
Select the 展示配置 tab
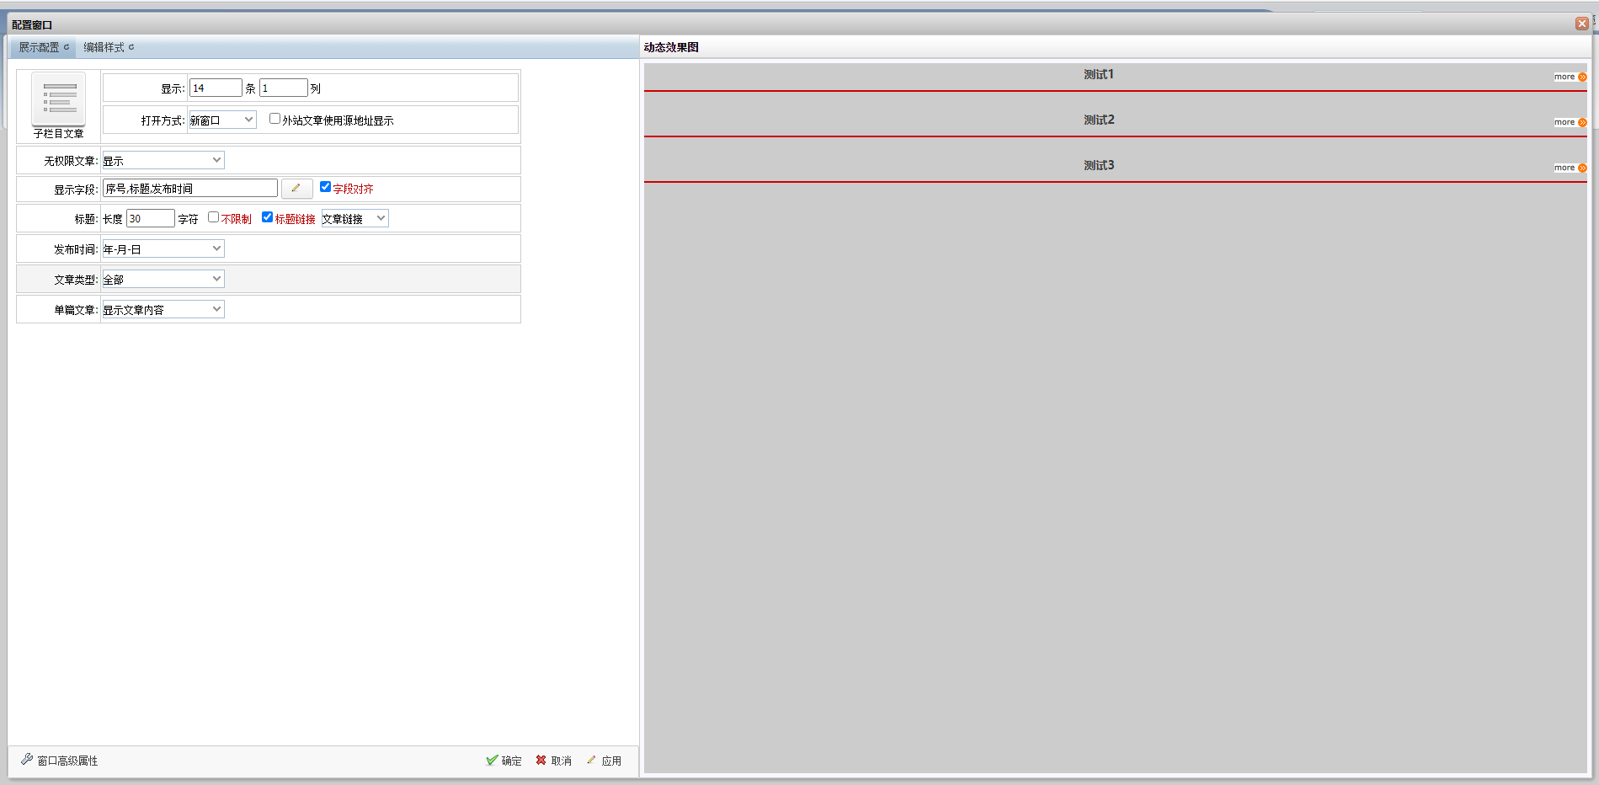[39, 47]
